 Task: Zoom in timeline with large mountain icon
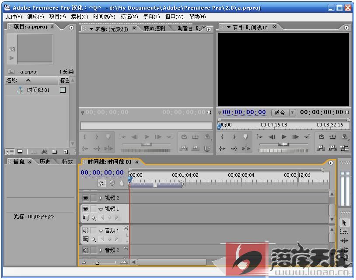coord(124,262)
